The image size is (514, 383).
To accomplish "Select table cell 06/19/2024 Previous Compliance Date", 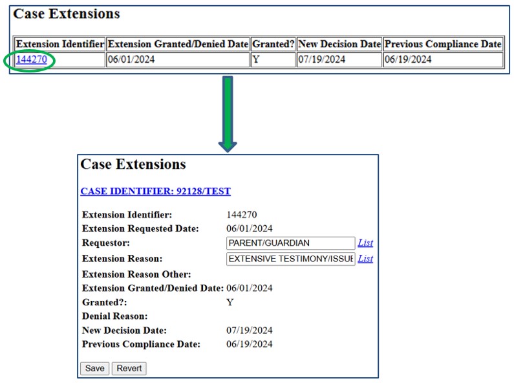I will (x=443, y=60).
